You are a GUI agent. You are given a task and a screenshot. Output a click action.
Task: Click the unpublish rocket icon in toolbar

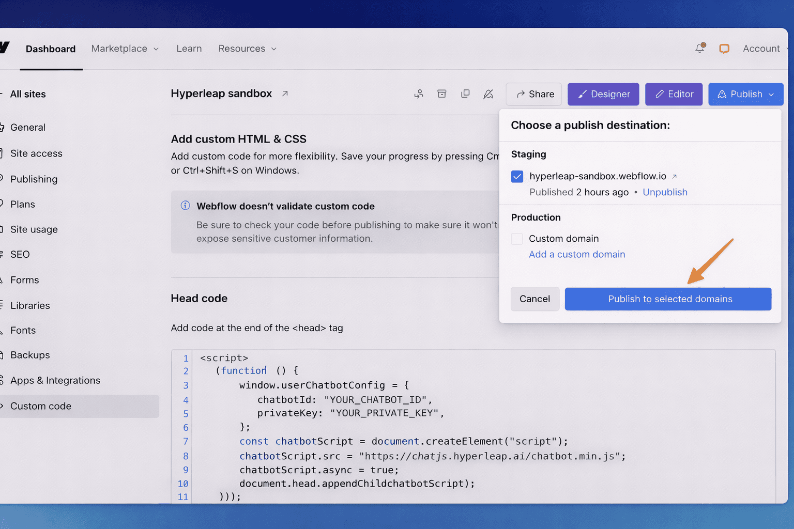coord(488,94)
